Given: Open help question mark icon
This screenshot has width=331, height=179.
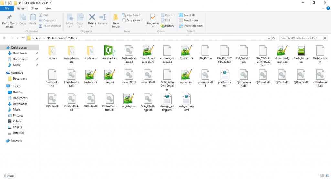Looking at the screenshot, I should pyautogui.click(x=328, y=8).
